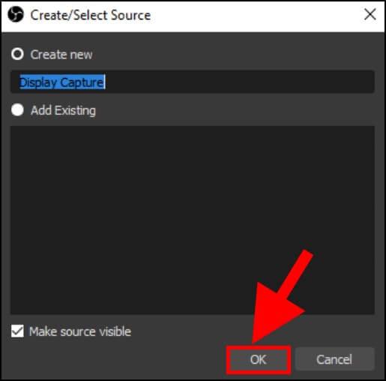
Task: Click the Create new label text
Action: [x=61, y=55]
